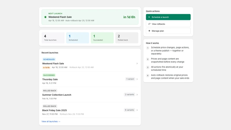The height and width of the screenshot is (130, 231).
Task: Select the Total launches stat card
Action: (x=53, y=38)
